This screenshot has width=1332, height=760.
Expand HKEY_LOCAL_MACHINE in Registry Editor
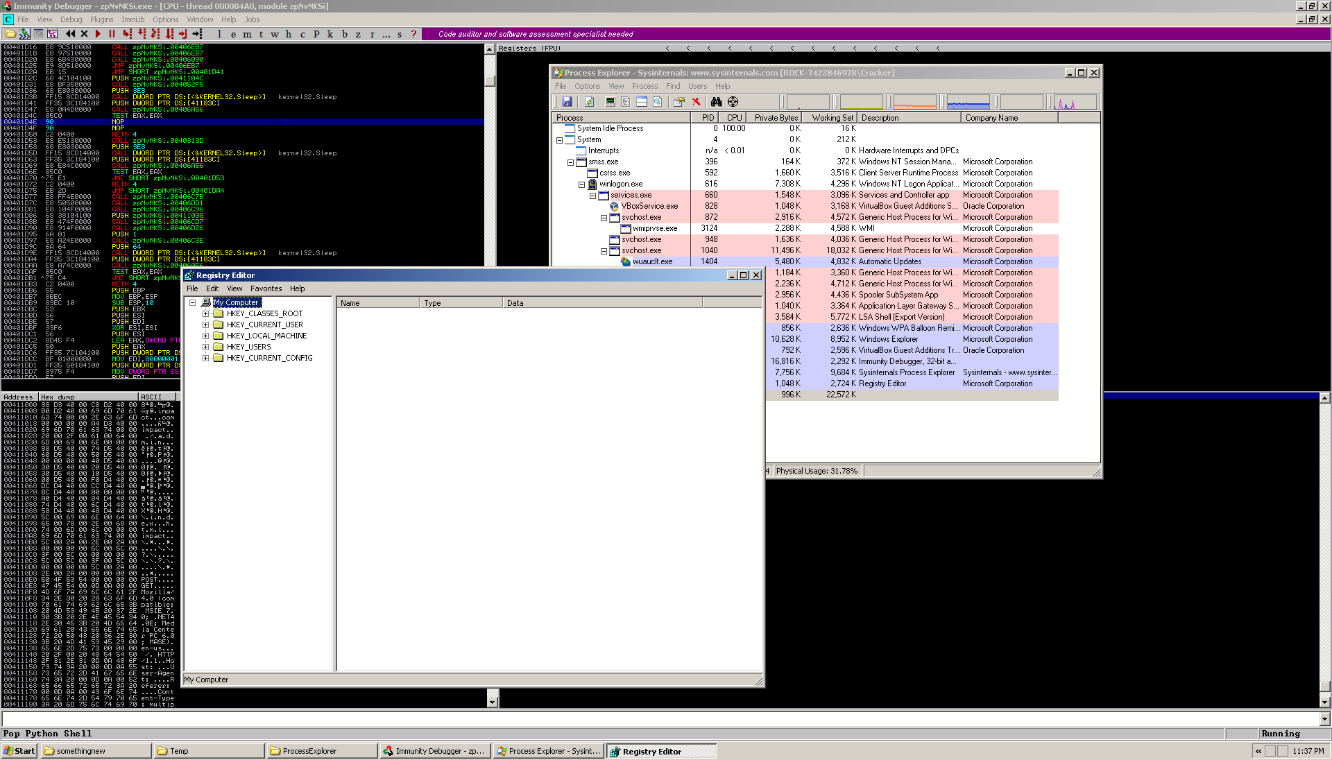(x=205, y=336)
